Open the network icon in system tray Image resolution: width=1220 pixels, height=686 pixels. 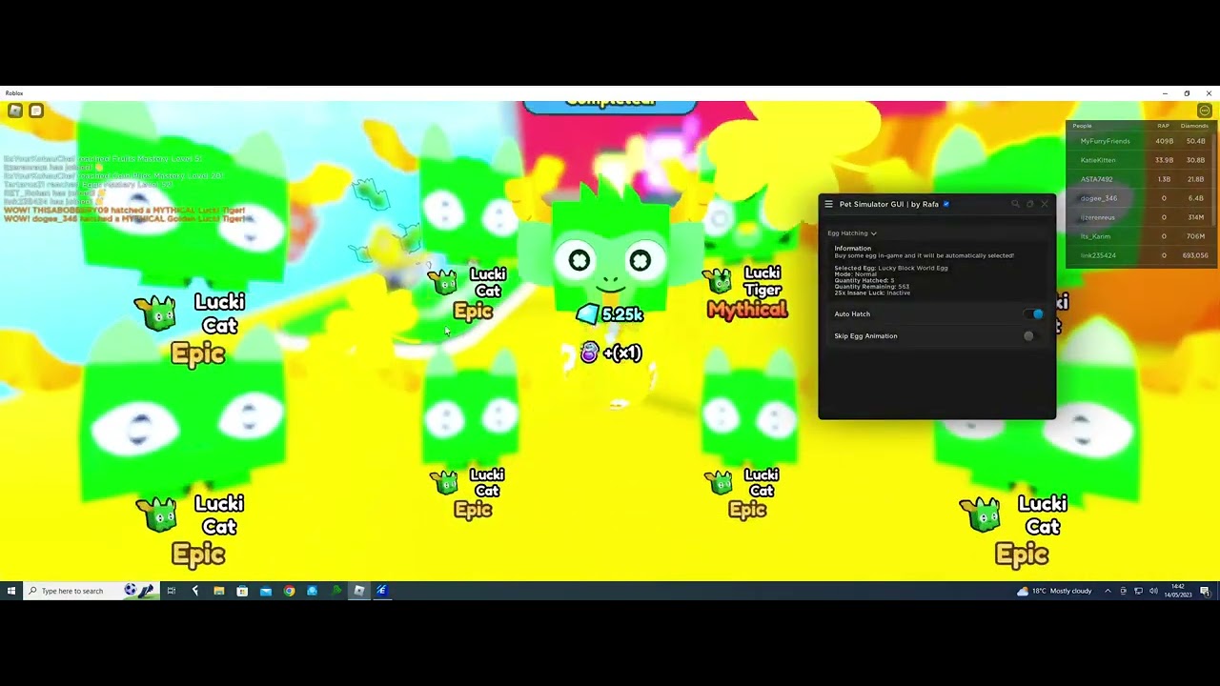(x=1138, y=591)
